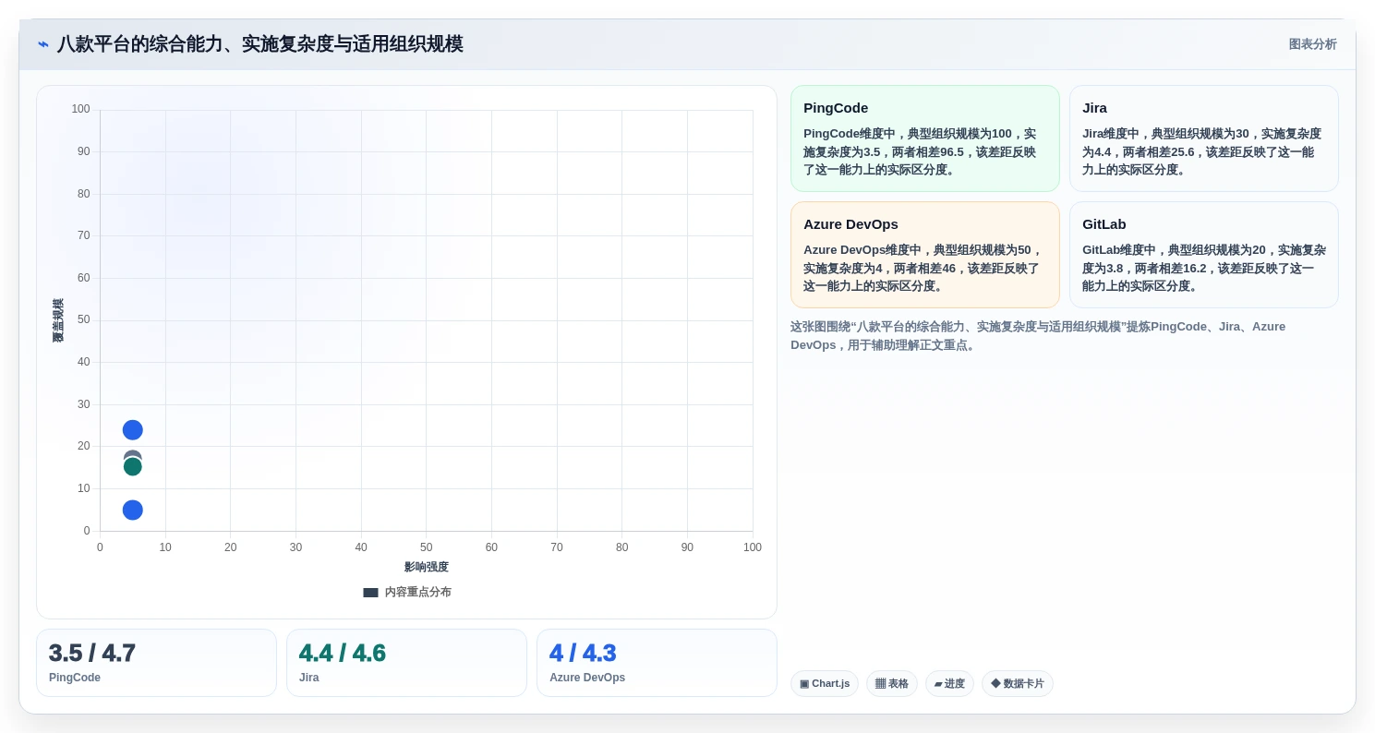Open the GitLab analysis card

tap(1204, 255)
